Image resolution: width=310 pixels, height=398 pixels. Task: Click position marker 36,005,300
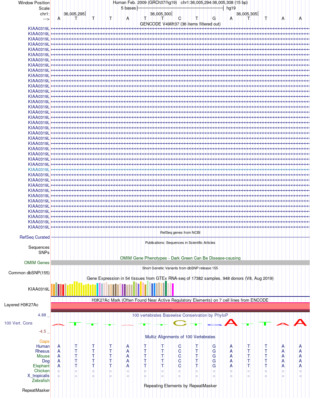coord(161,14)
